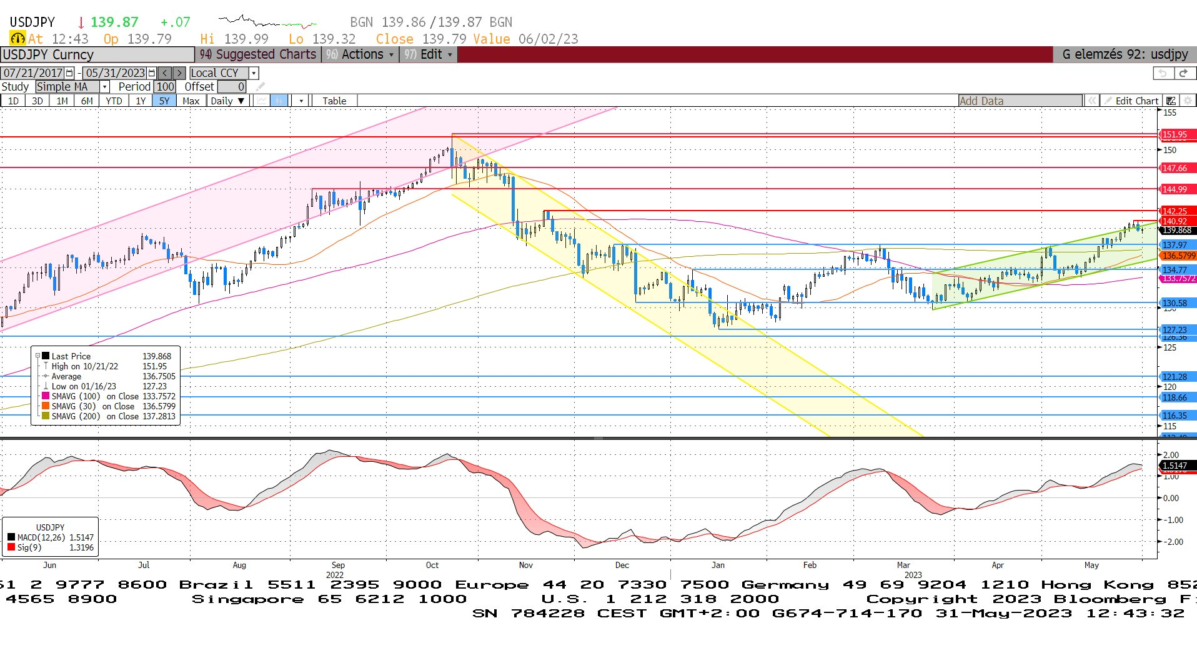Screen dimensions: 1197x648
Task: Click the clock icon next to At 12:43
Action: point(17,39)
